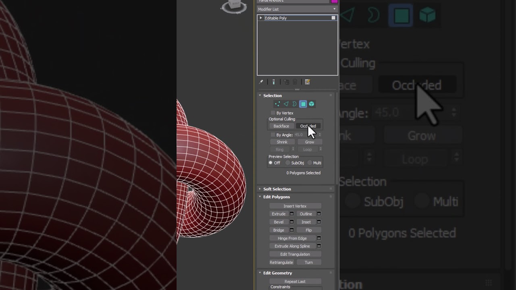Select the Off preview selection radio
Screen dimensions: 516x290
click(x=270, y=163)
